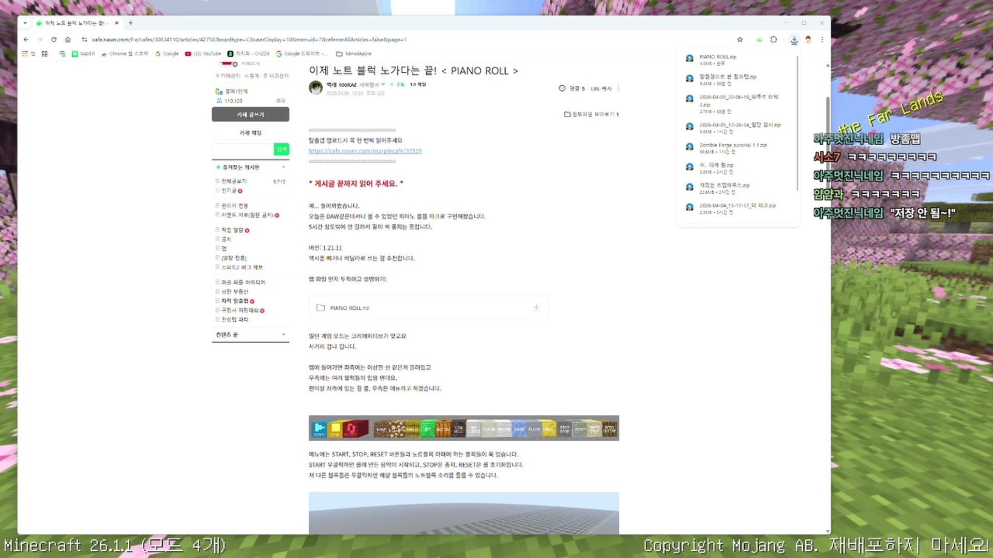Expand the tab search chevron
This screenshot has width=993, height=558.
pos(25,23)
